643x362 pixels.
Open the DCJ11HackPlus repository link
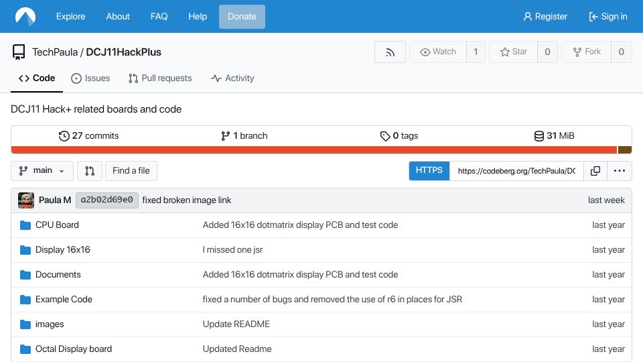click(x=123, y=52)
